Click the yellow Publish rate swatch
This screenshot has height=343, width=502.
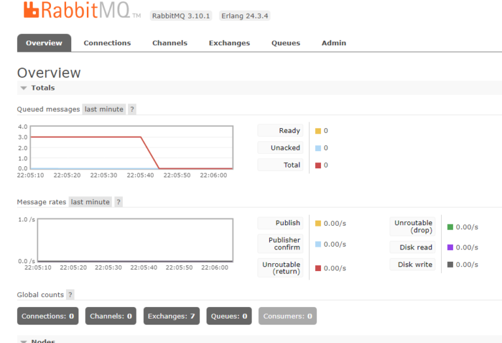[318, 223]
